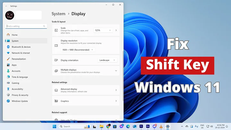Open Task View from taskbar
Viewport: 231px width, 130px height.
[94, 126]
